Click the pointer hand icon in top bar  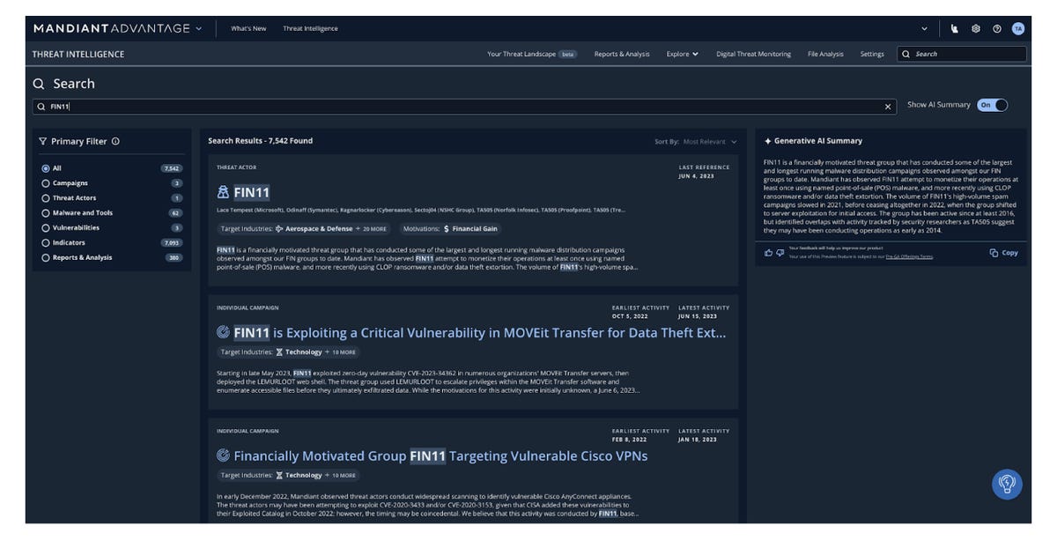click(x=955, y=28)
